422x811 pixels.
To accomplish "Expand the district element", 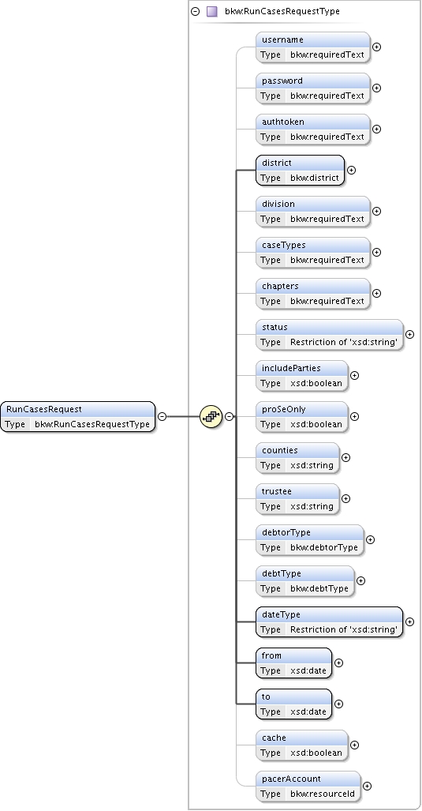I will pos(351,170).
